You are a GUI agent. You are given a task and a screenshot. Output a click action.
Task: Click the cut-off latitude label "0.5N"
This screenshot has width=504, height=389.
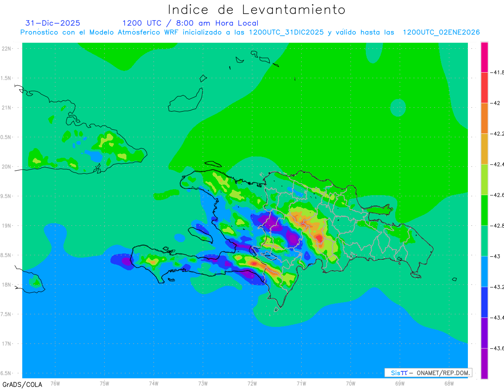pyautogui.click(x=6, y=137)
